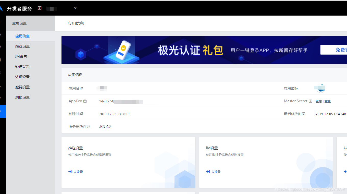Click the 免费领 banner button
347x194 pixels.
pos(334,50)
